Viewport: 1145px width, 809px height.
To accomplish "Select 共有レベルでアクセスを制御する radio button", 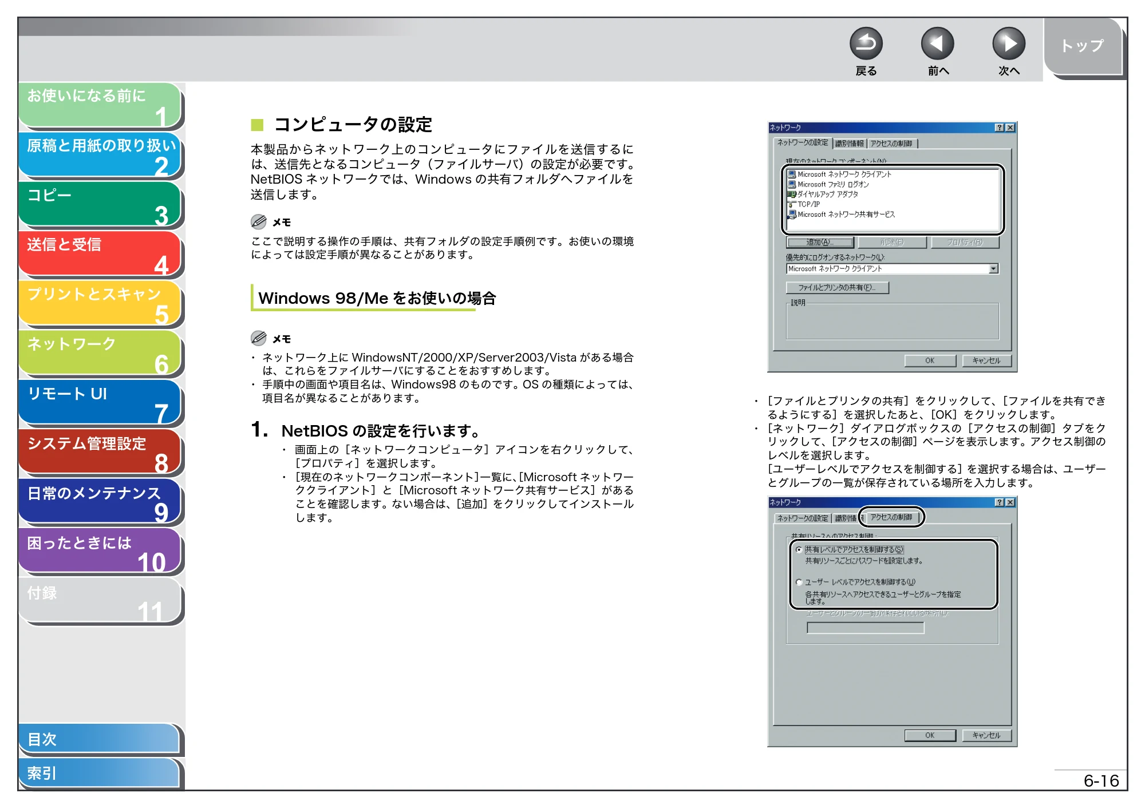I will [799, 550].
